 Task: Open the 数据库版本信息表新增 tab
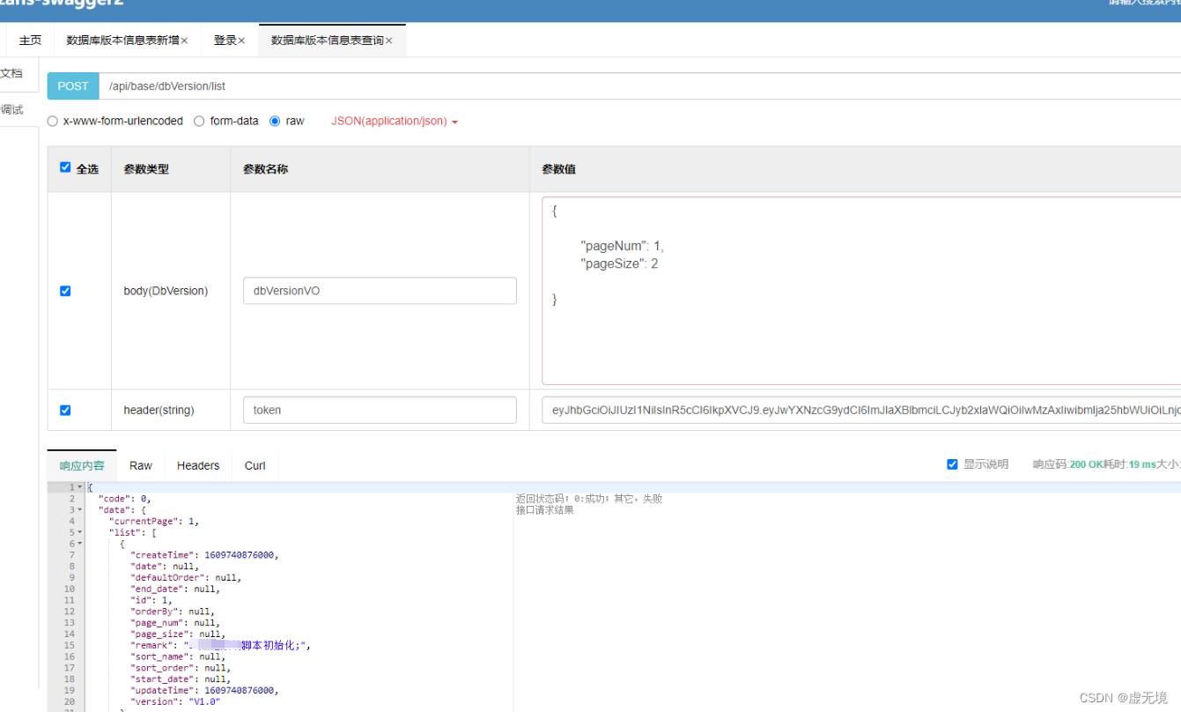(122, 41)
